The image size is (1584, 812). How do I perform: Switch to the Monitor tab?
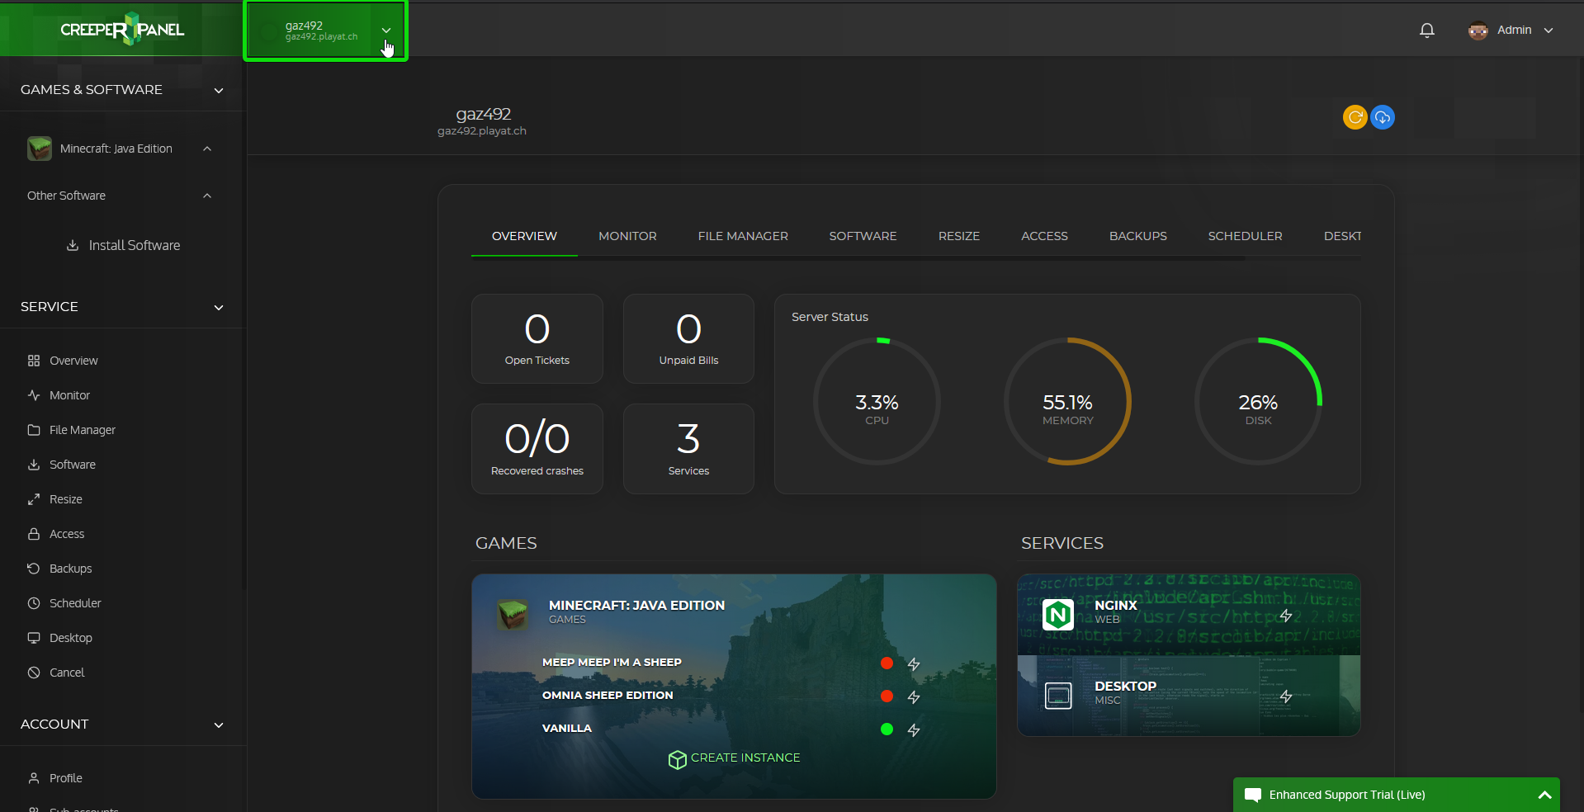(x=627, y=236)
